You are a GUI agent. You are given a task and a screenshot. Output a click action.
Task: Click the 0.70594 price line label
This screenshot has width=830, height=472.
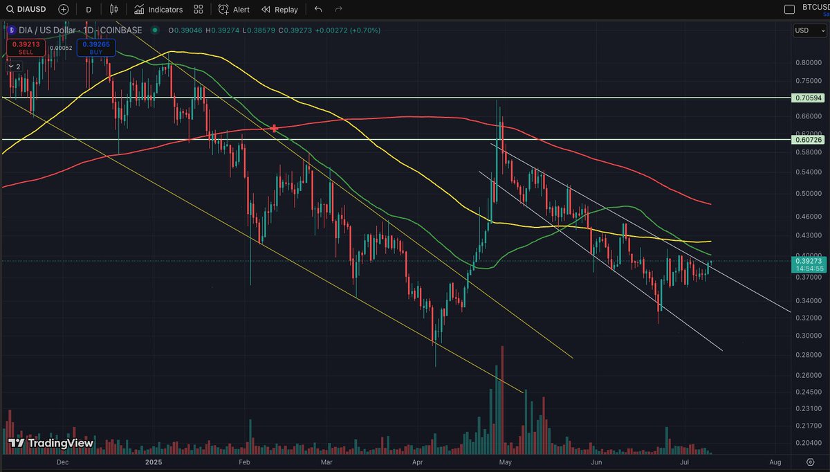(x=809, y=98)
